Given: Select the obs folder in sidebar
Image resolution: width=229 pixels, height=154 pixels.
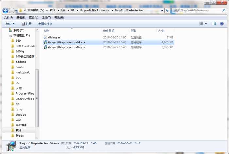Looking at the screenshot, I should pyautogui.click(x=16, y=77).
